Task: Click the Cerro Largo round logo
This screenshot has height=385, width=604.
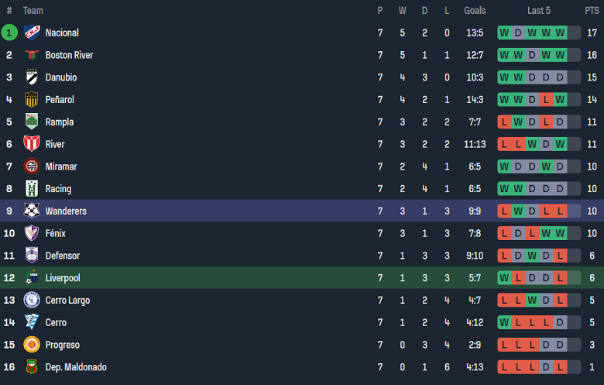Action: click(x=32, y=300)
